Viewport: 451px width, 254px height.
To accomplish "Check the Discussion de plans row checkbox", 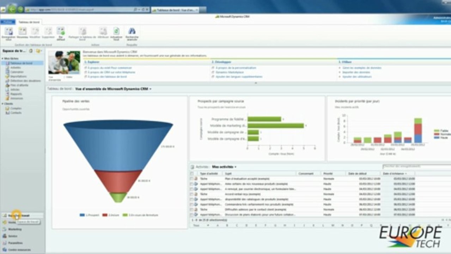I will (x=192, y=214).
